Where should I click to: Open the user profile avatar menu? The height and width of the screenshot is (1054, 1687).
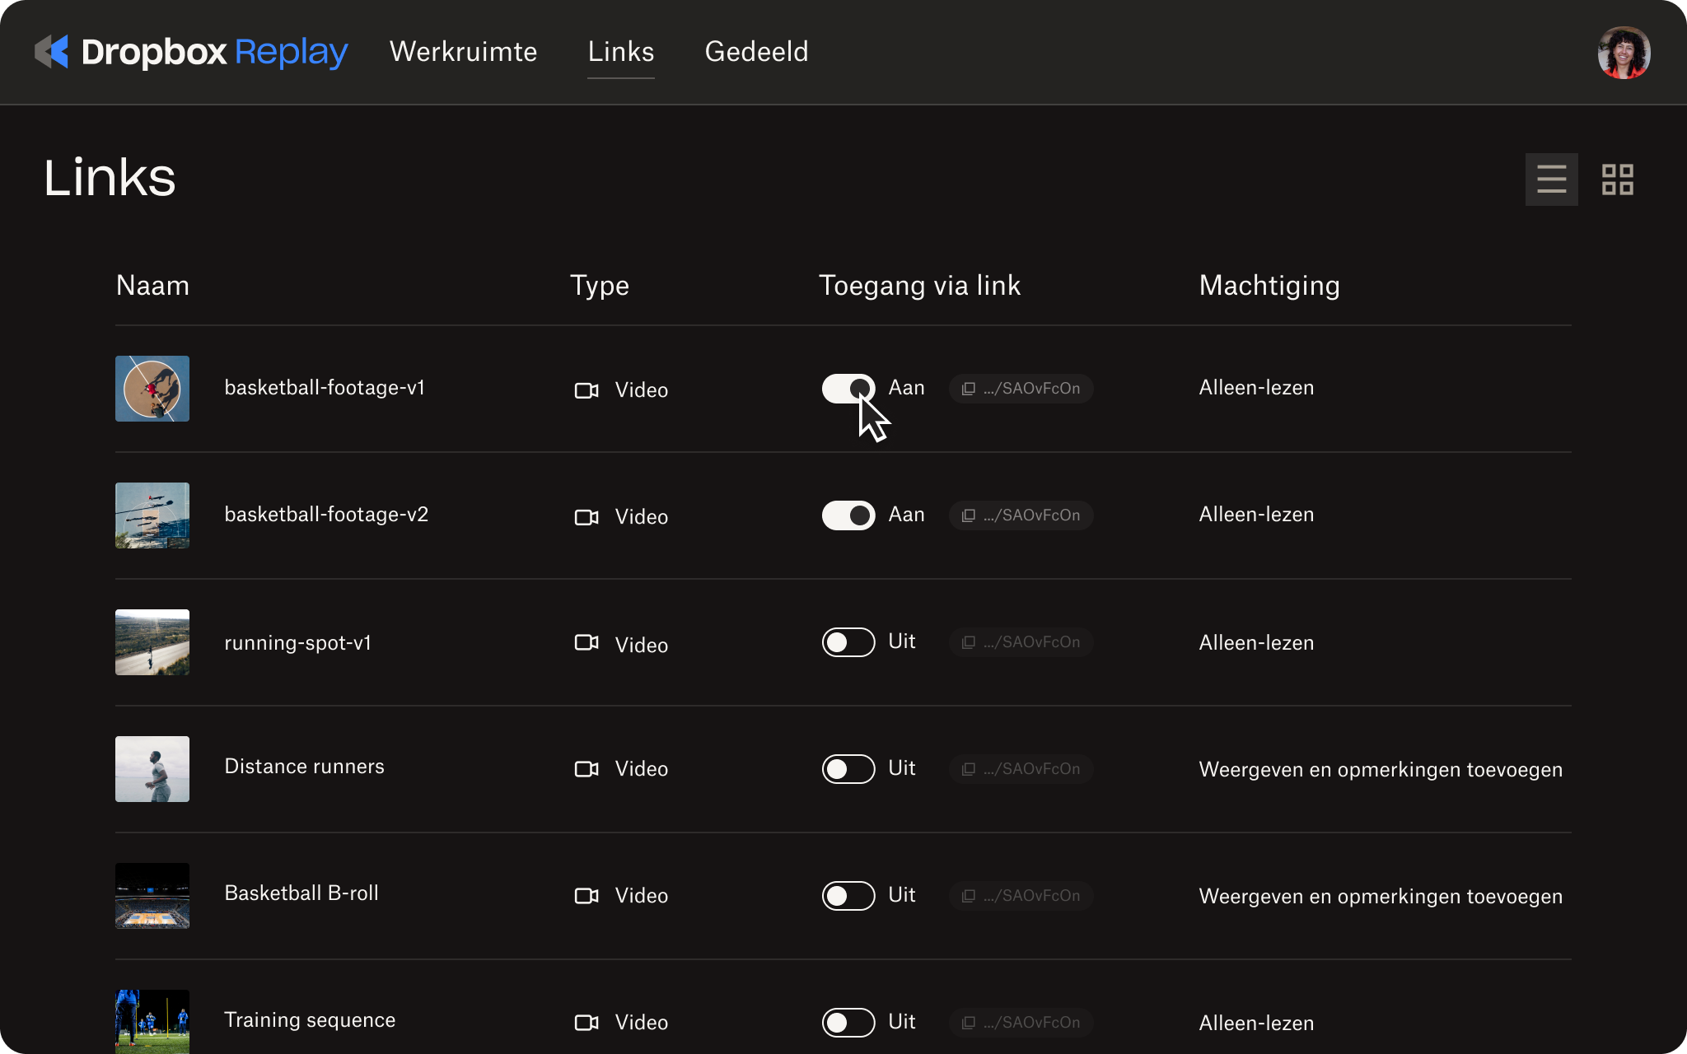(x=1624, y=53)
